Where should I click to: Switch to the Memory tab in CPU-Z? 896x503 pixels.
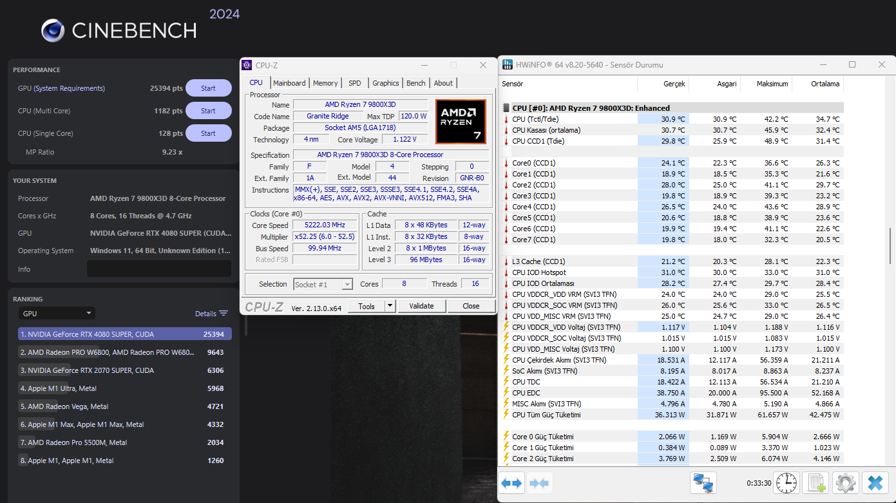tap(325, 83)
